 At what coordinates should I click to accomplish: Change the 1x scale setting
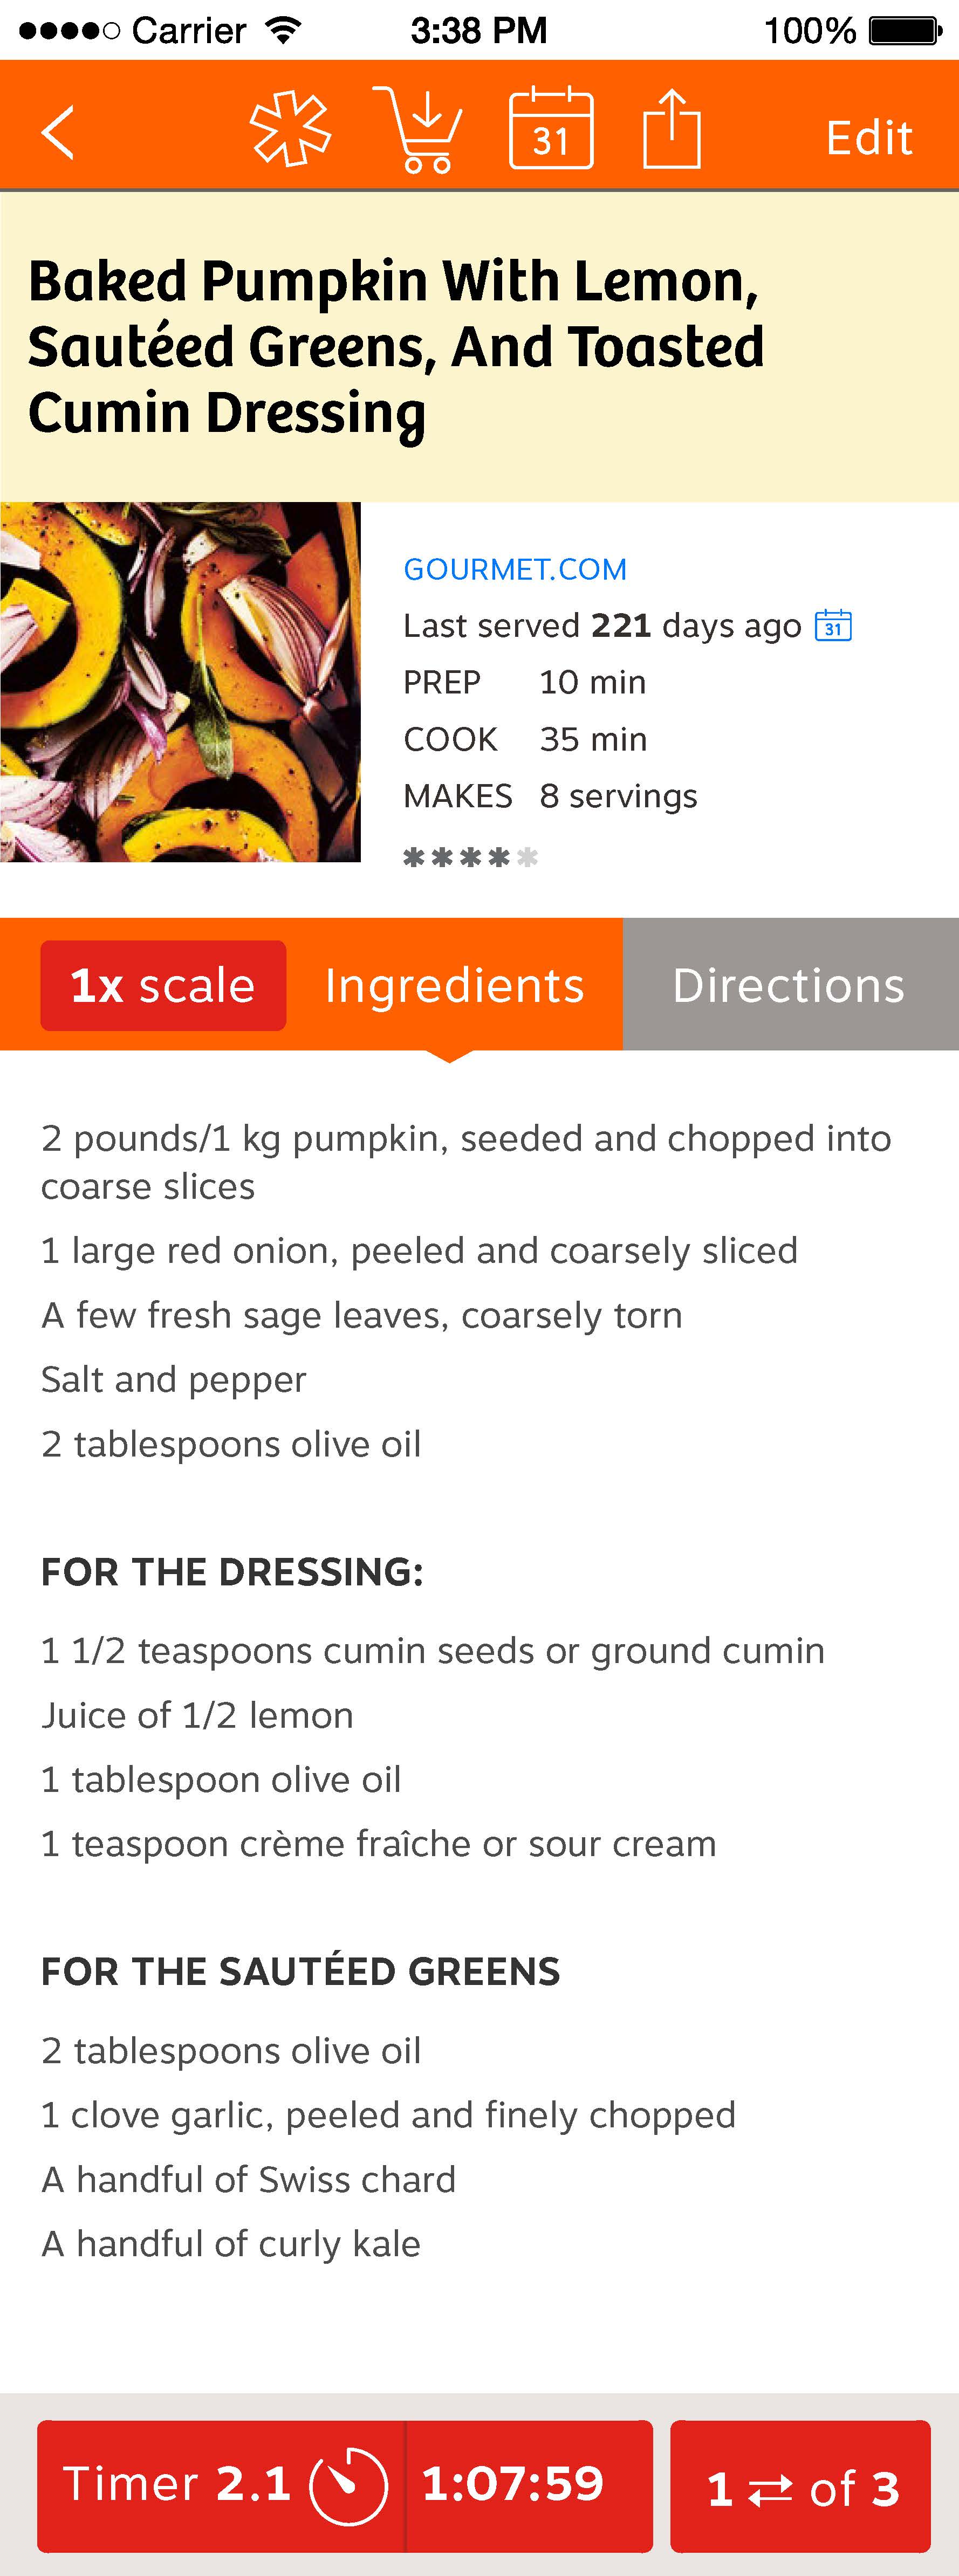(x=163, y=985)
